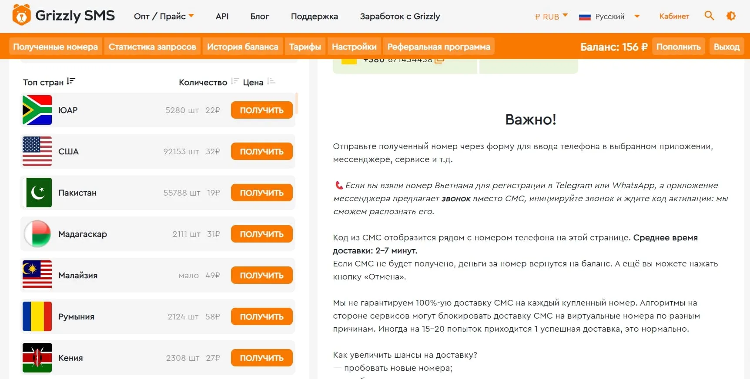Open the Настройки tab
Screen dimensions: 750x379
click(354, 47)
